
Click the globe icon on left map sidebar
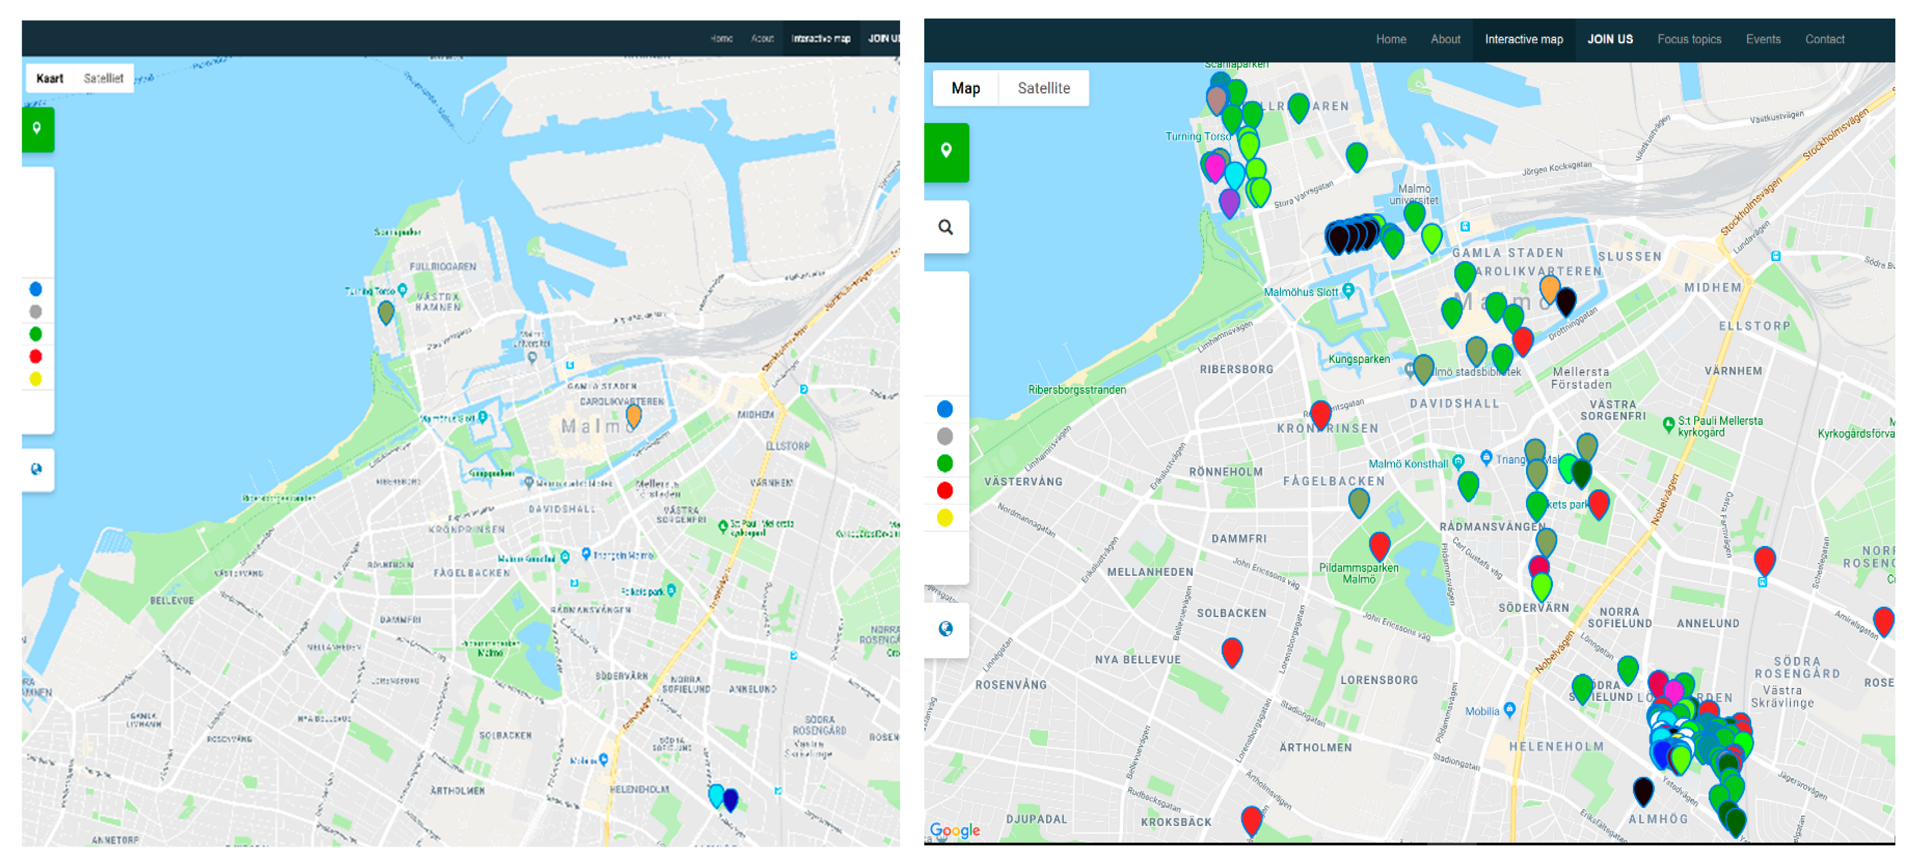(x=37, y=469)
